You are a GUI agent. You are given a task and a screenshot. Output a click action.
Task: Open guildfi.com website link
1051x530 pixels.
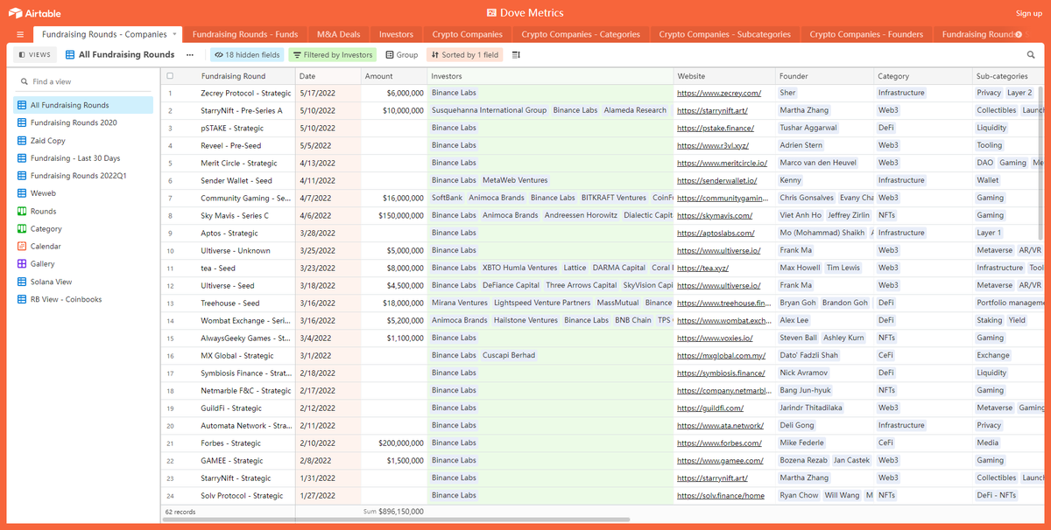[x=710, y=408]
